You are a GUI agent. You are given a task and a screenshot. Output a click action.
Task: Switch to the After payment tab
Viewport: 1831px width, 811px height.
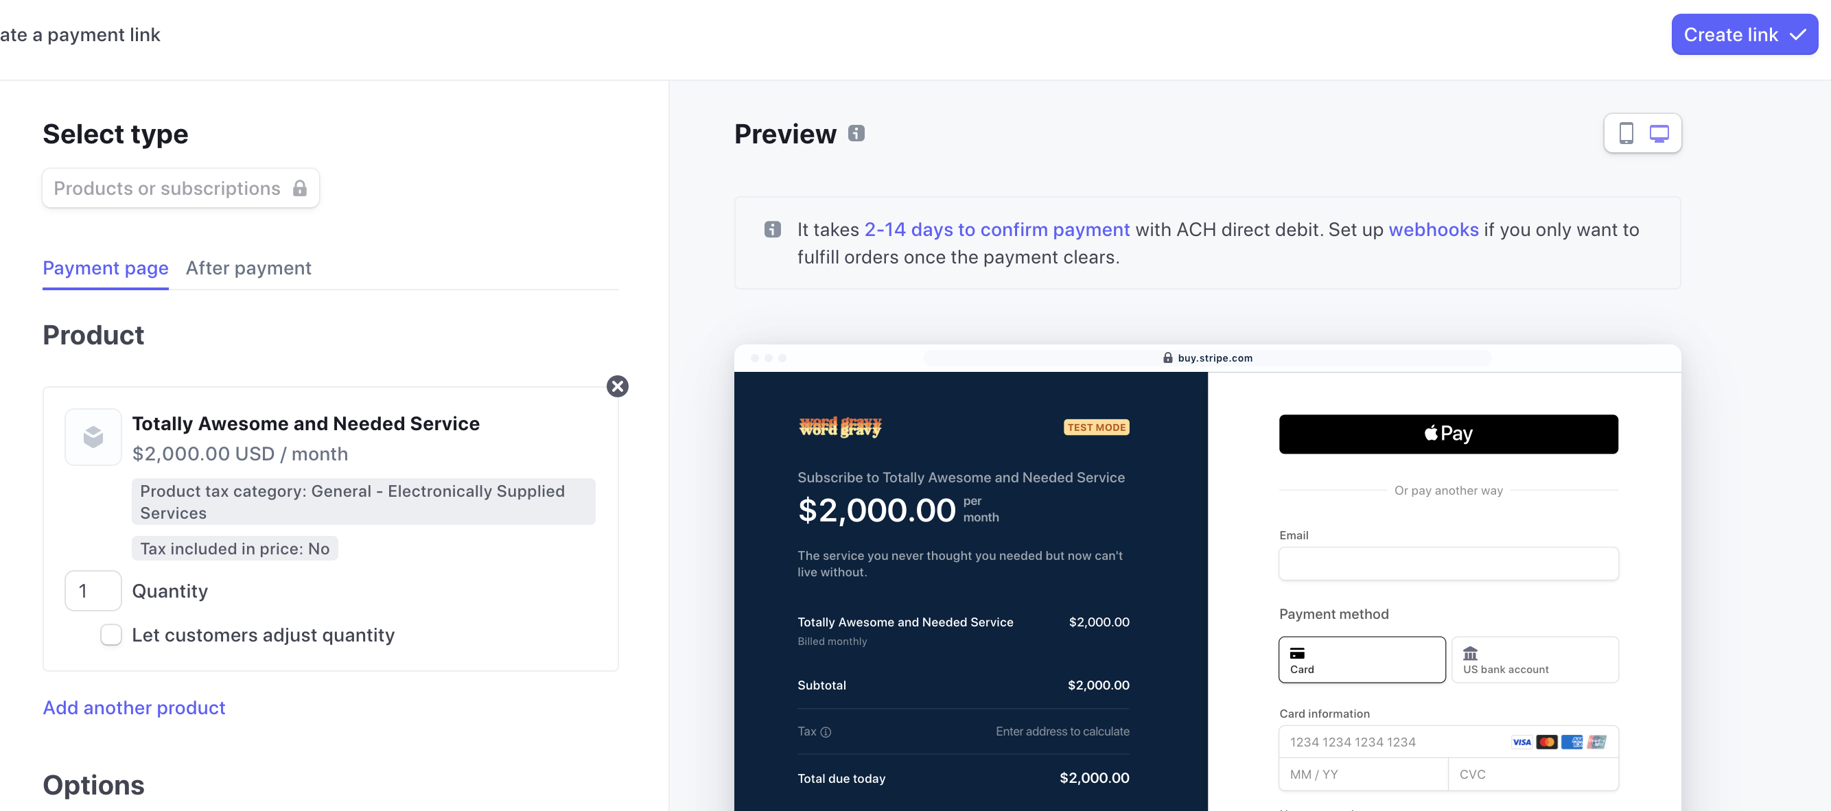(x=248, y=268)
